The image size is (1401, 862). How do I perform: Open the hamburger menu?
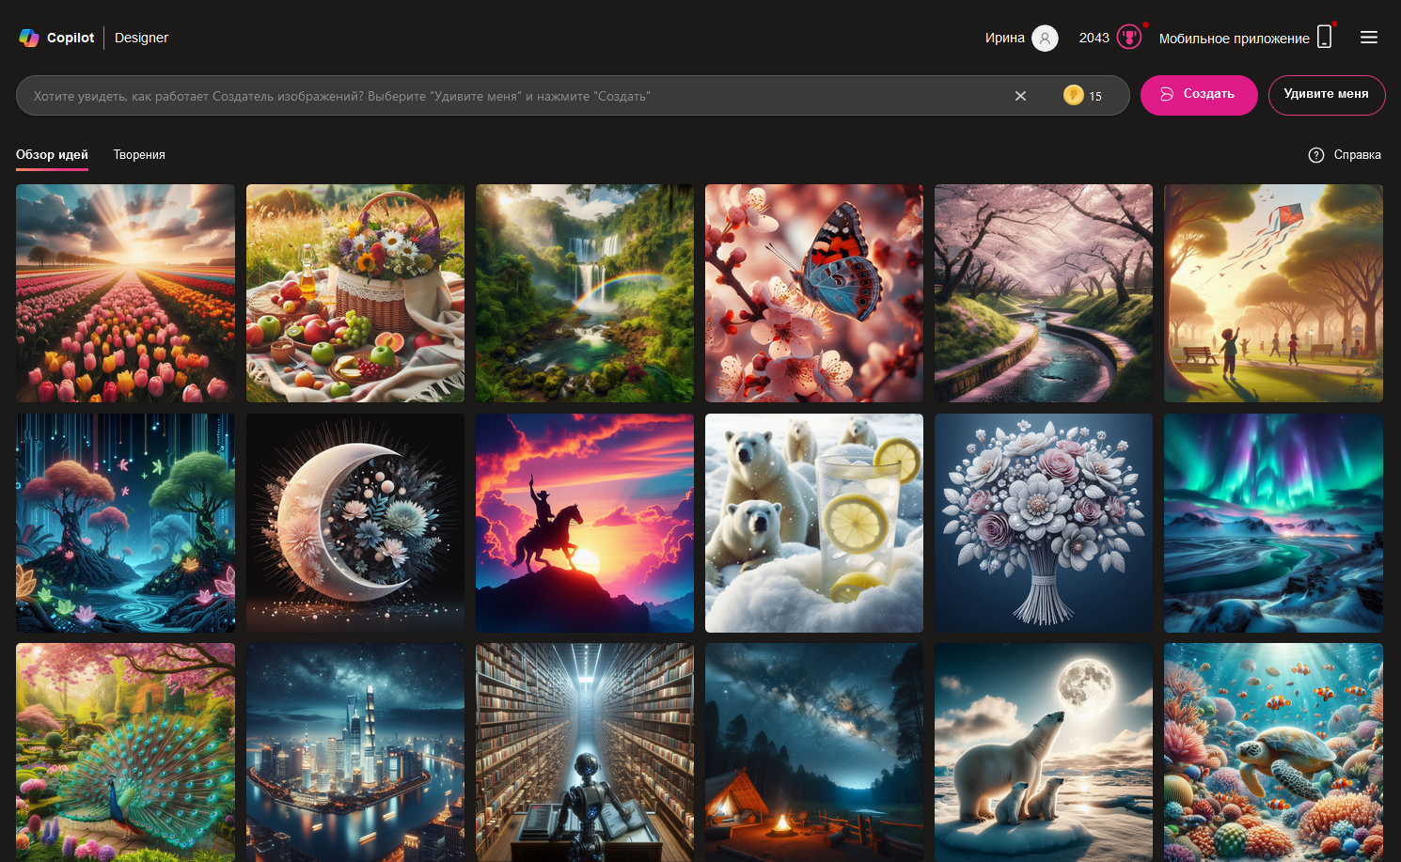click(x=1369, y=38)
